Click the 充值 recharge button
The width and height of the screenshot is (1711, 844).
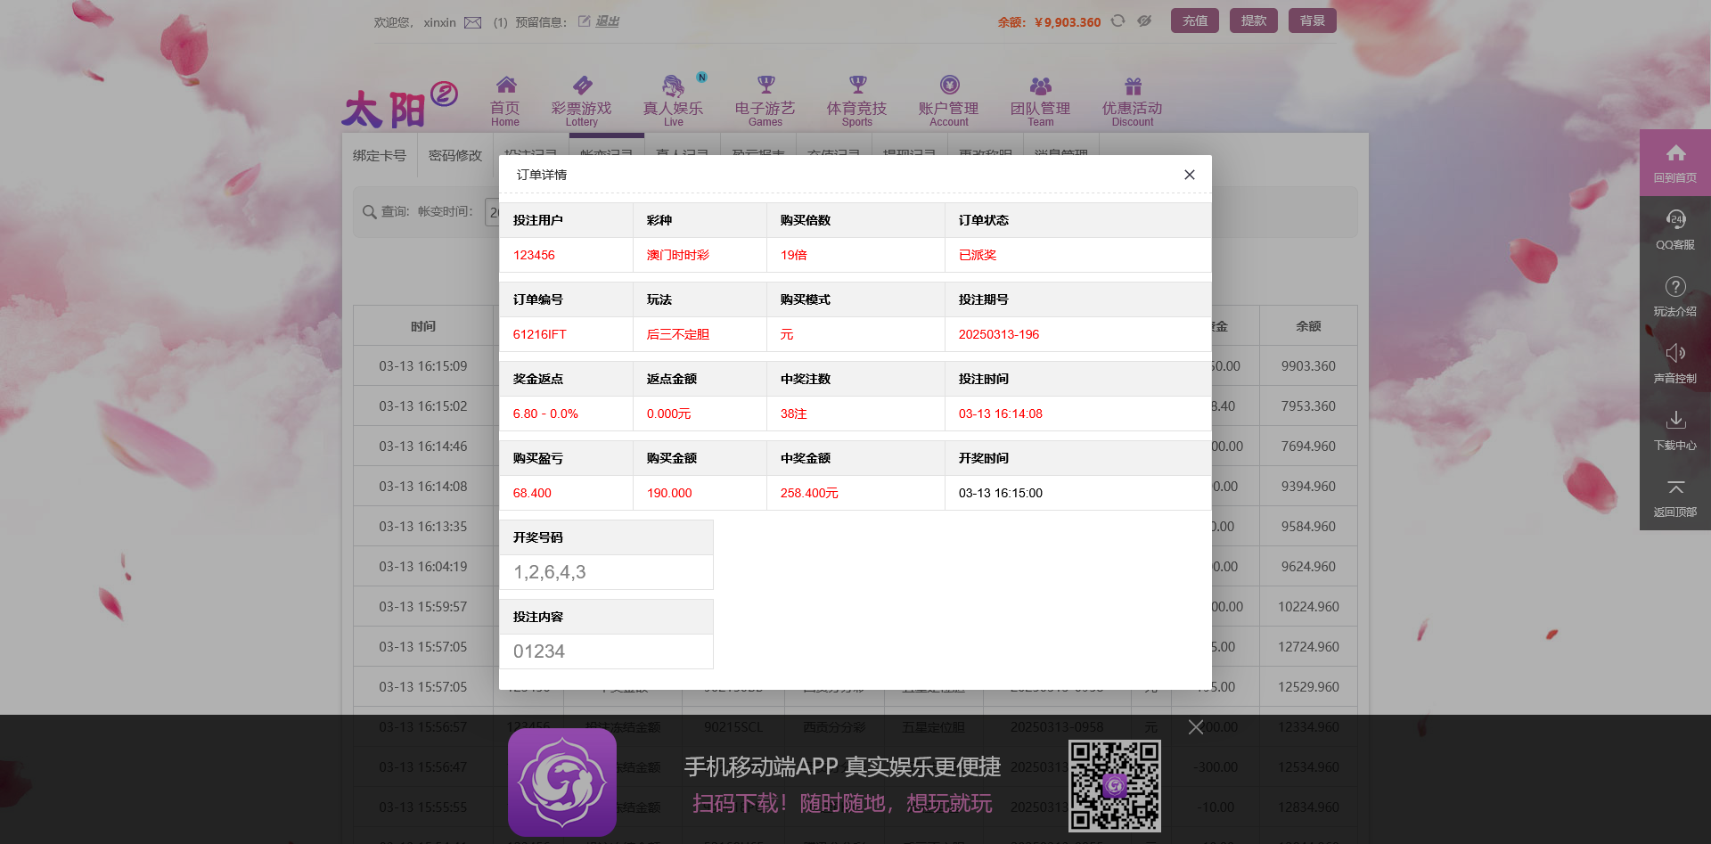1195,20
